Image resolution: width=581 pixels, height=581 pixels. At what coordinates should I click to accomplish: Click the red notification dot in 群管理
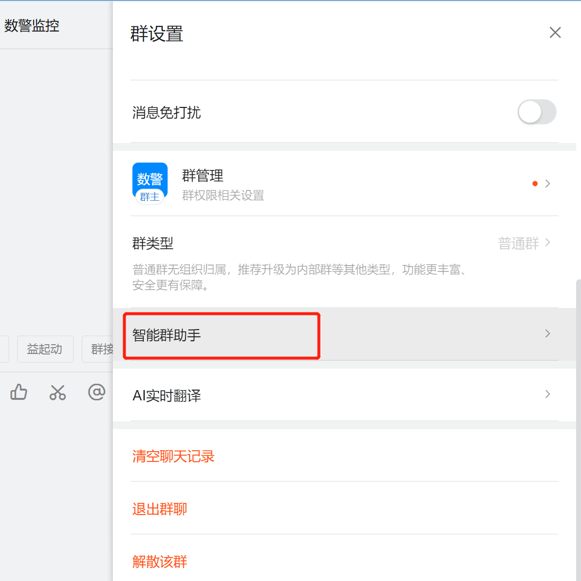535,184
